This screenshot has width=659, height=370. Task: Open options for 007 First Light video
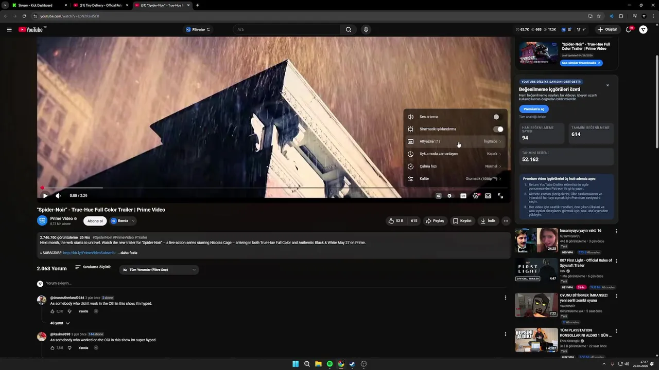616,261
